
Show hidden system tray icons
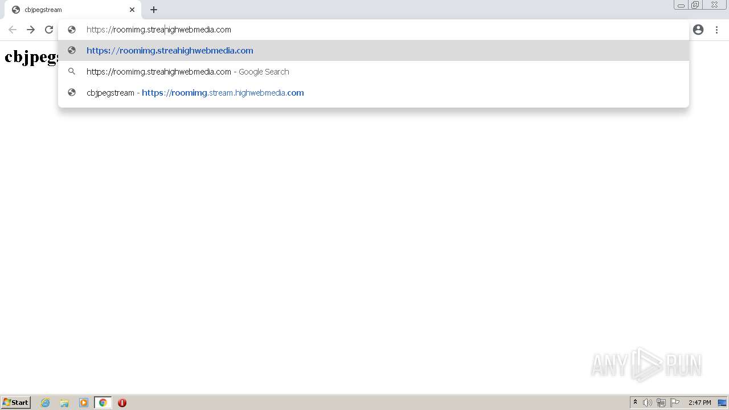coord(635,403)
